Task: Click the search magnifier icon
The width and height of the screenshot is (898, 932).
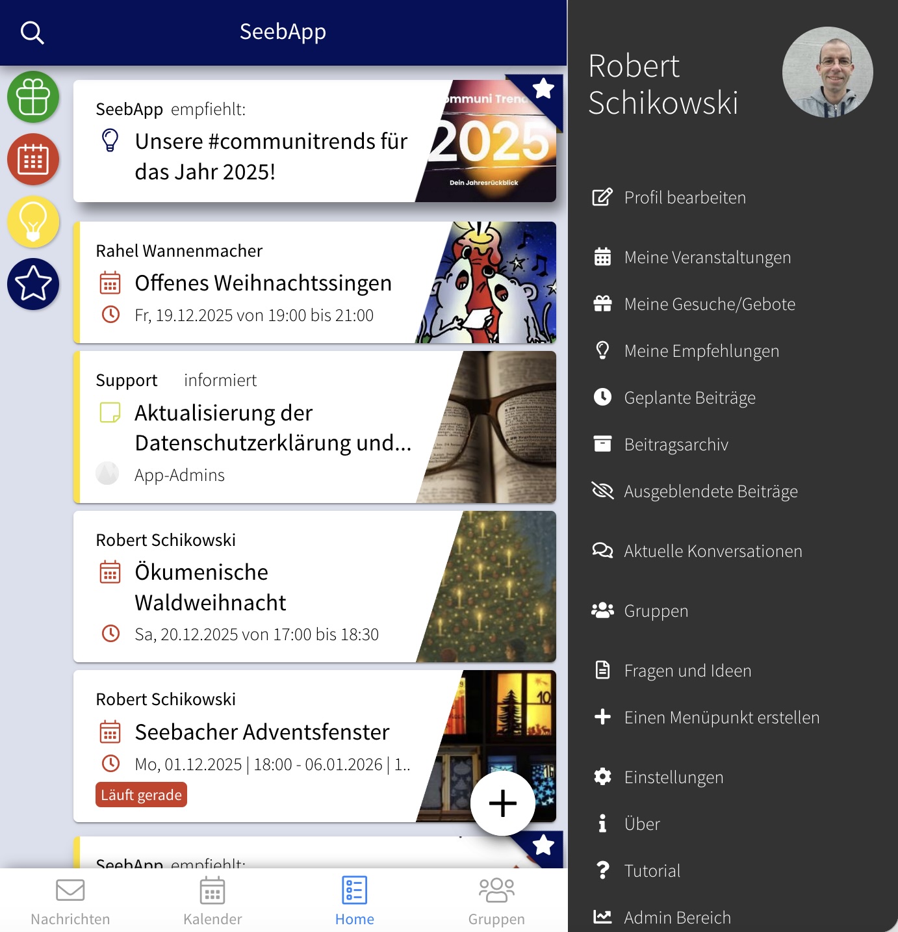Action: [32, 32]
